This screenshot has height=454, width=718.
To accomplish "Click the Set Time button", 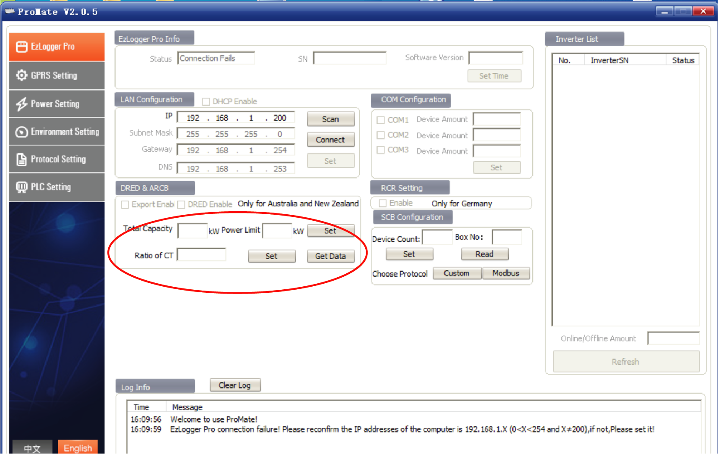I will (x=494, y=76).
